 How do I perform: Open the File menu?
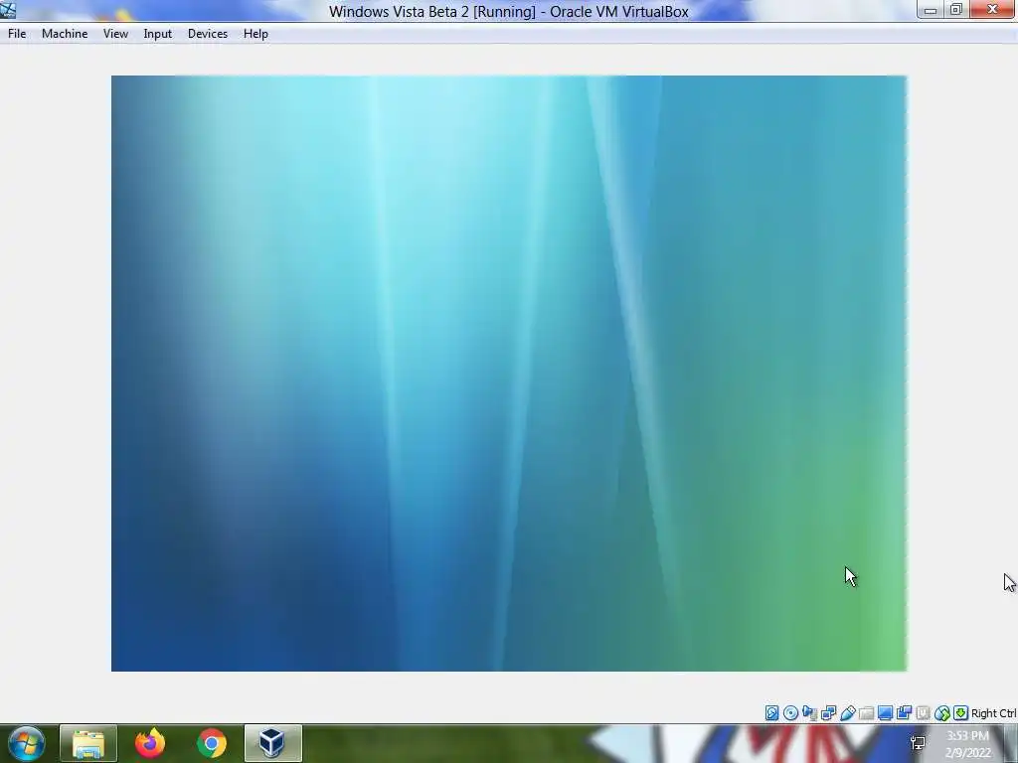point(17,34)
